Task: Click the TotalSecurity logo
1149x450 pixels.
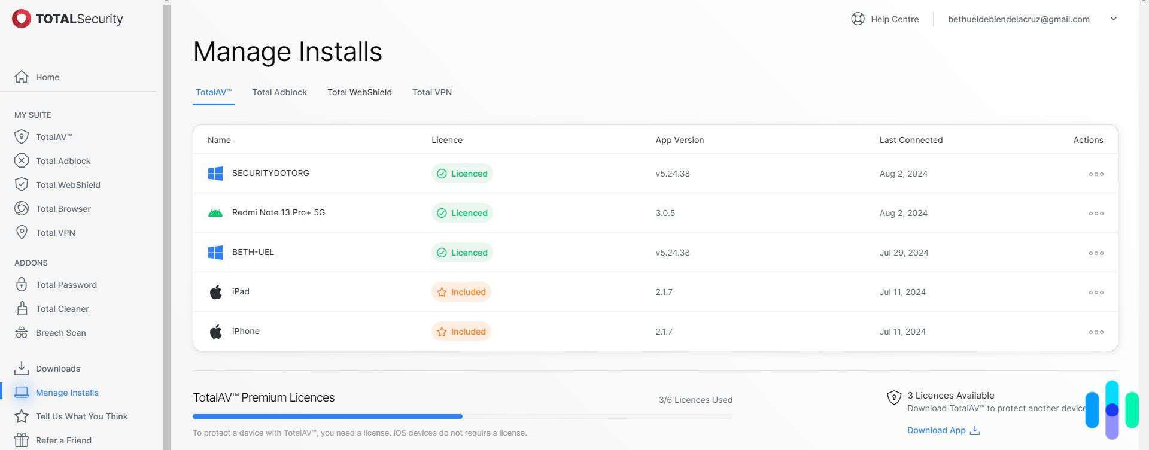Action: [x=68, y=19]
